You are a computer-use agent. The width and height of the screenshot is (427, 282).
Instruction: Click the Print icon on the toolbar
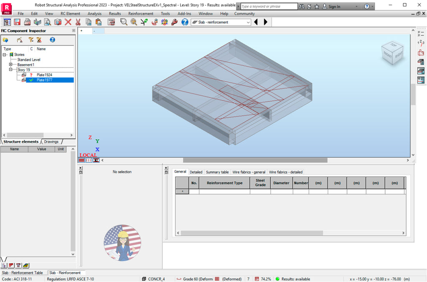tap(27, 22)
